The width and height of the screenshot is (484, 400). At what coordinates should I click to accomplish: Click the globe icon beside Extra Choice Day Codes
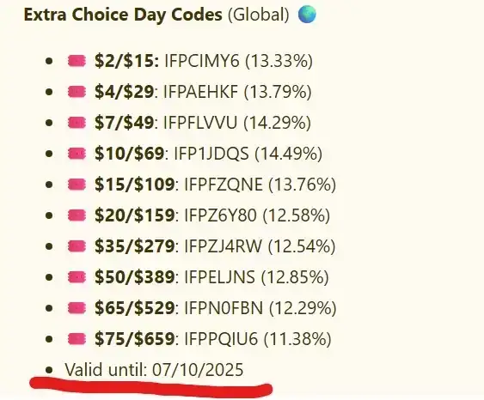(x=307, y=15)
